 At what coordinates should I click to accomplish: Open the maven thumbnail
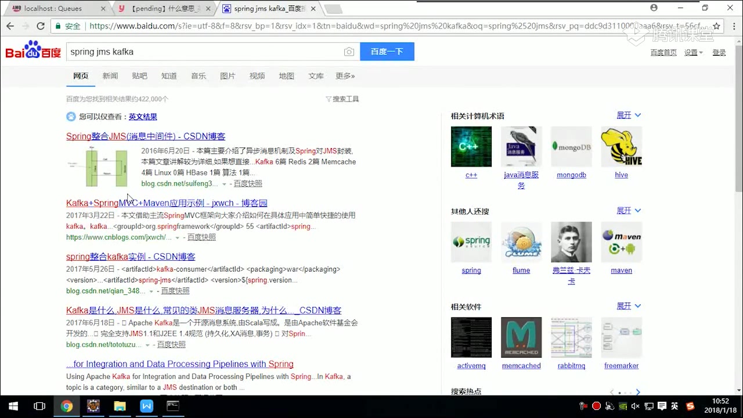(x=621, y=242)
